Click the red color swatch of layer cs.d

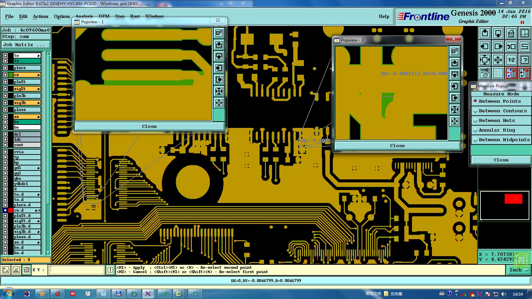pyautogui.click(x=11, y=210)
